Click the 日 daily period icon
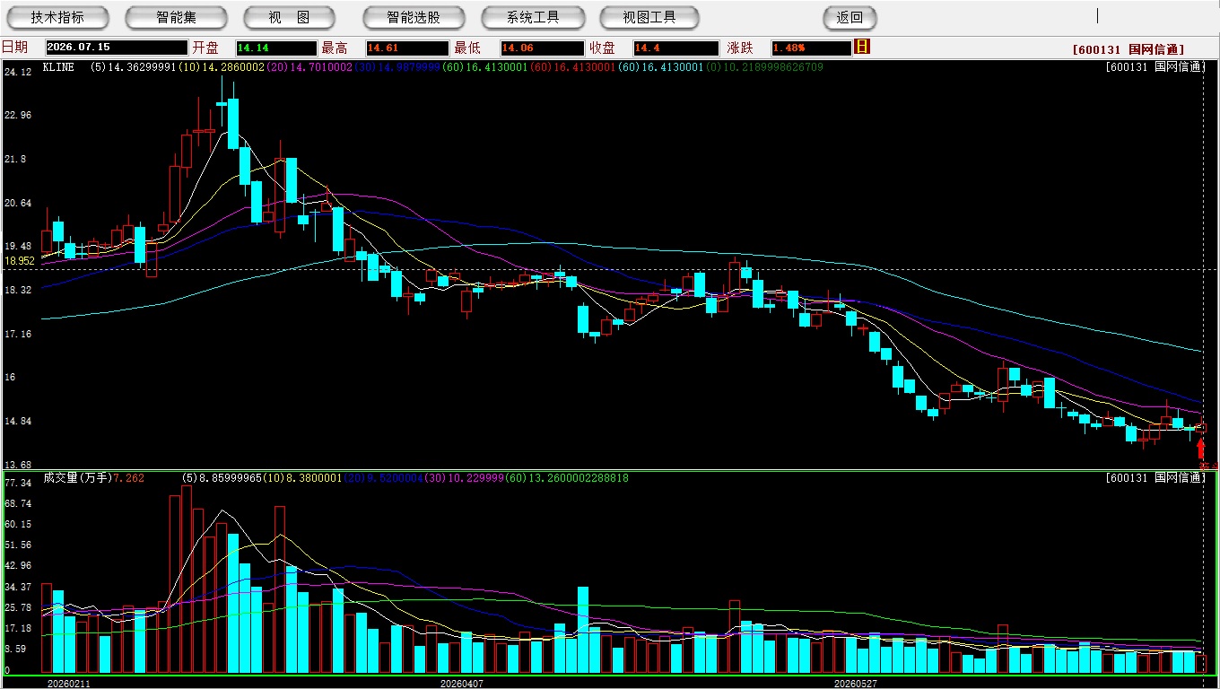The width and height of the screenshot is (1220, 689). tap(862, 47)
